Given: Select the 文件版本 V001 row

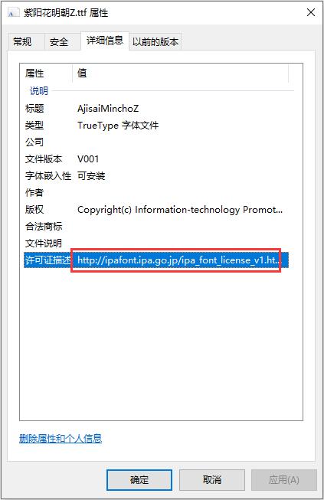Looking at the screenshot, I should (x=156, y=159).
